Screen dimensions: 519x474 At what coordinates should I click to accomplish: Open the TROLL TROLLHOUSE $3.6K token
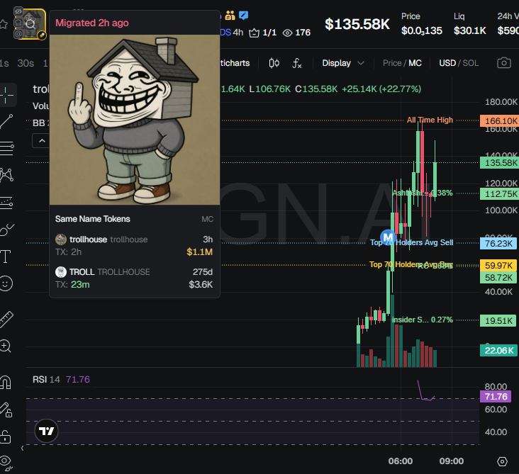134,278
